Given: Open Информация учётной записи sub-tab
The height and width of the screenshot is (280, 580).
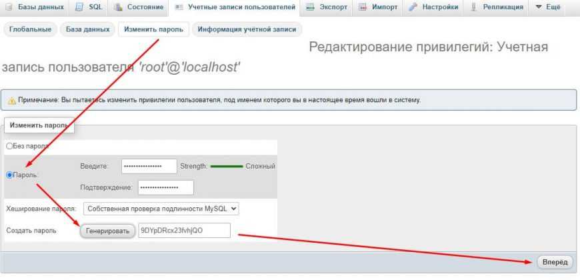Looking at the screenshot, I should pos(247,29).
